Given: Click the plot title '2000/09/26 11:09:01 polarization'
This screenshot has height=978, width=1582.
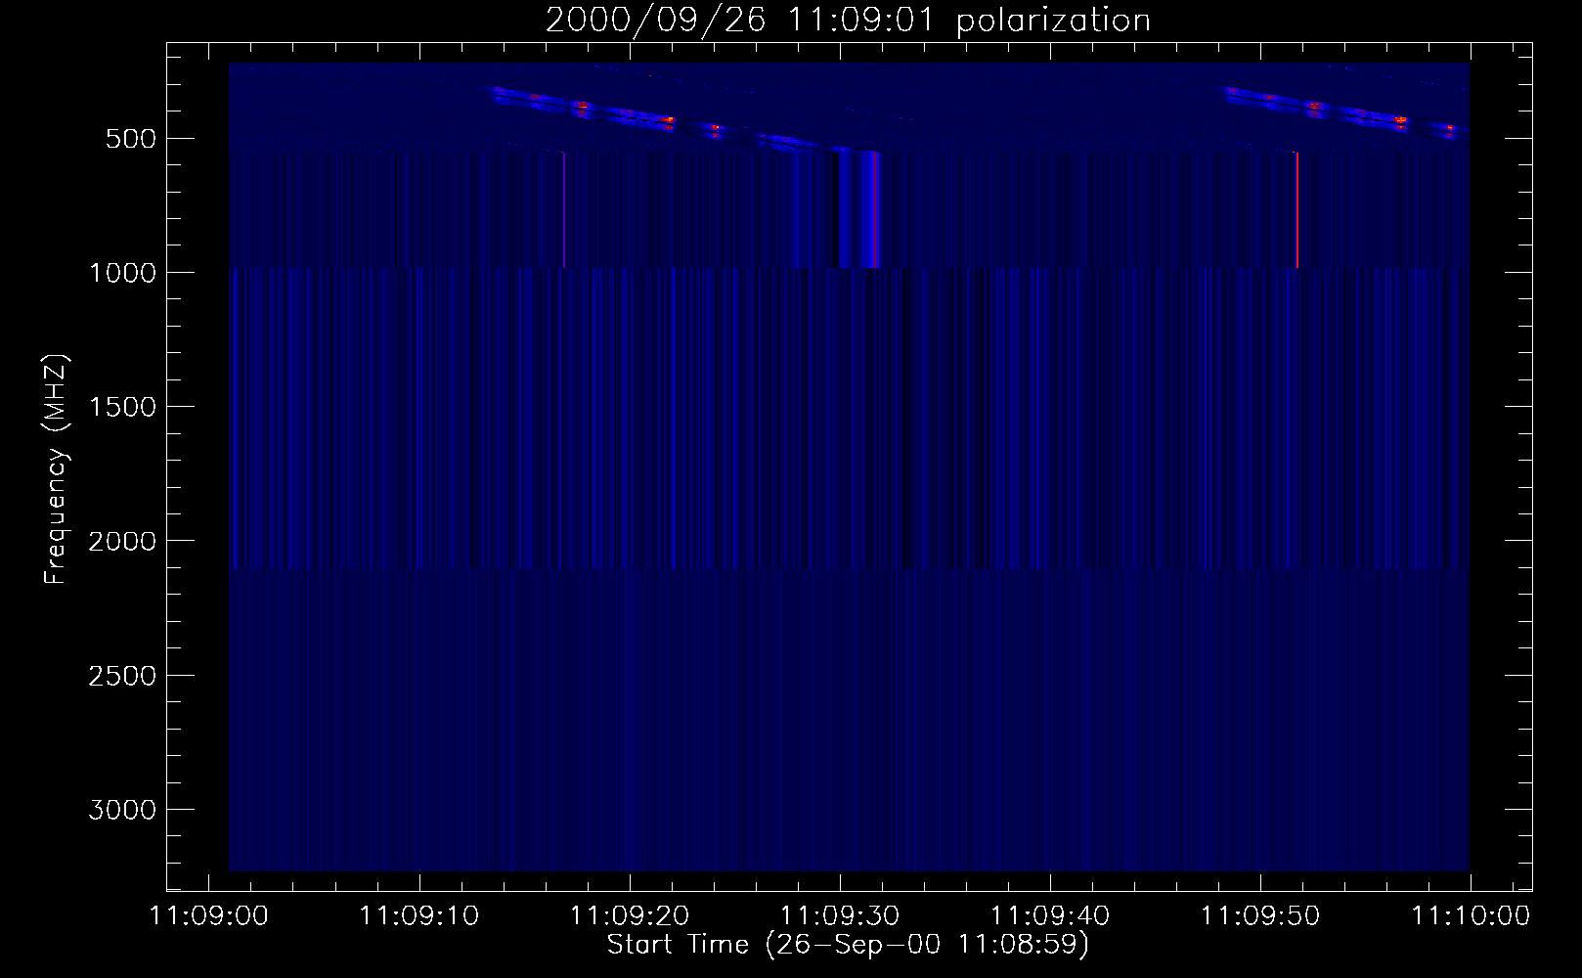Looking at the screenshot, I should [848, 20].
